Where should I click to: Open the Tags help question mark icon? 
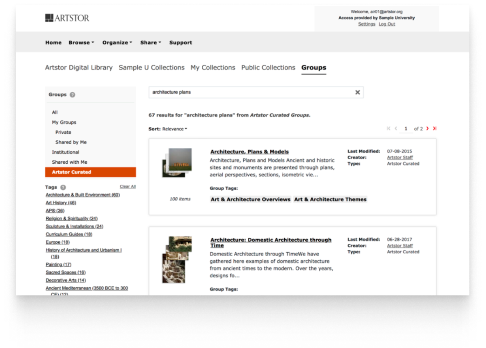coord(63,187)
